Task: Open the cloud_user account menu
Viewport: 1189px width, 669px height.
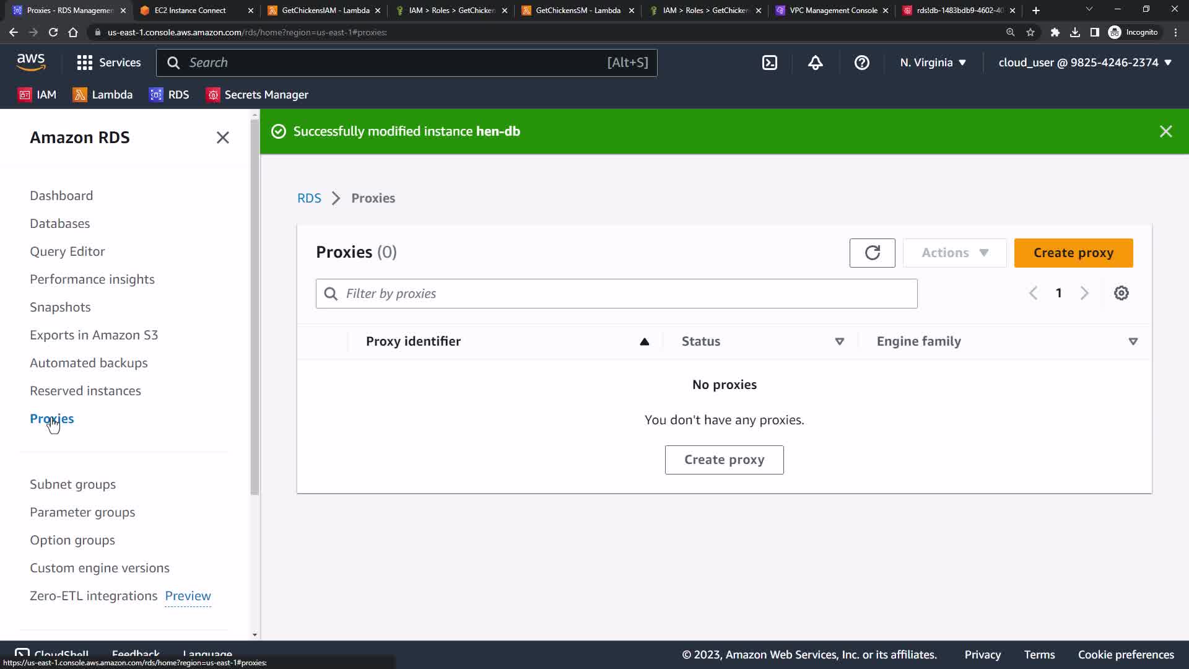Action: tap(1085, 63)
